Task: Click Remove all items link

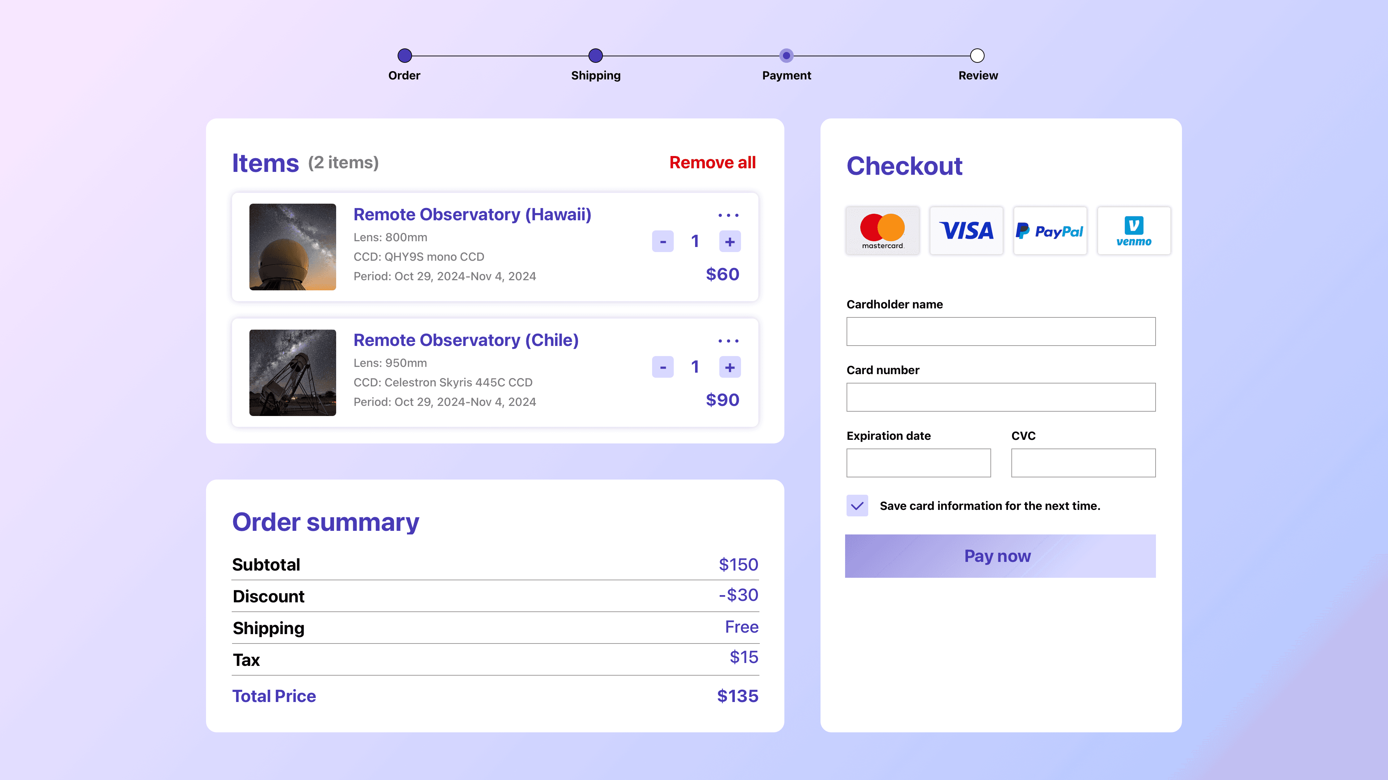Action: [712, 162]
